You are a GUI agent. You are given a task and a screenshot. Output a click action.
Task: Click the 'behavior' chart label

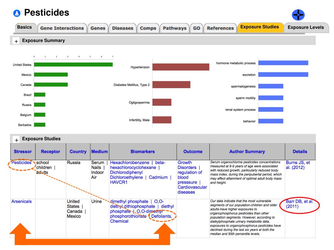pos(249,121)
